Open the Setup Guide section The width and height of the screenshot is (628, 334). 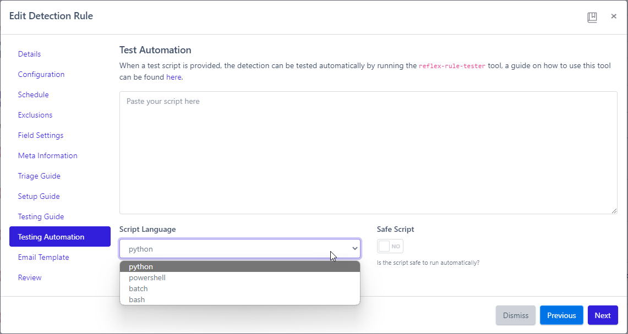(39, 197)
